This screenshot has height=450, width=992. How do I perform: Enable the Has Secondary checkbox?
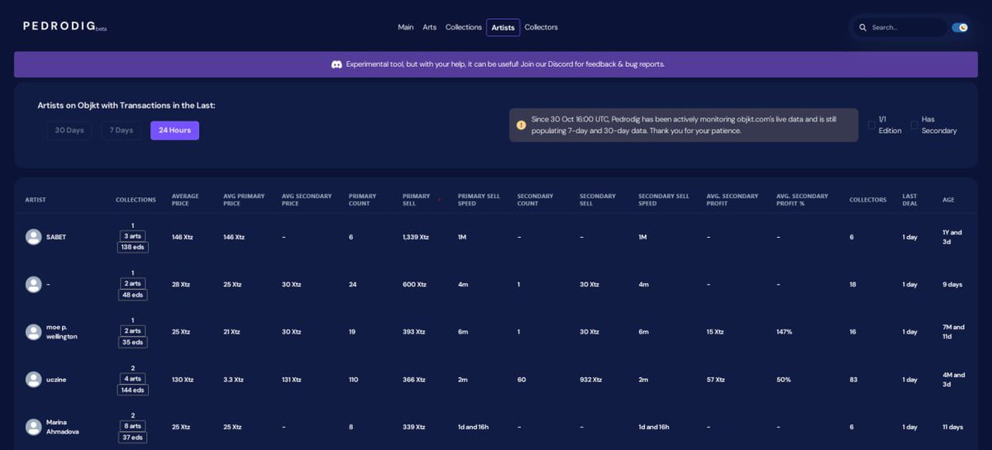coord(914,125)
